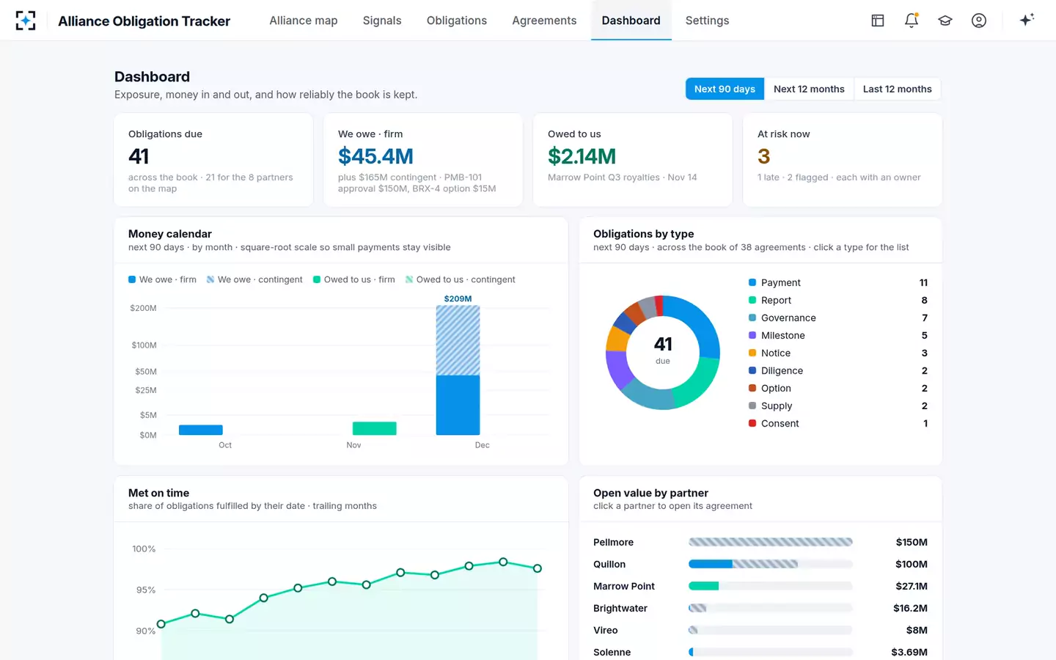Select the Diligence obligation type
The image size is (1056, 660).
[838, 370]
